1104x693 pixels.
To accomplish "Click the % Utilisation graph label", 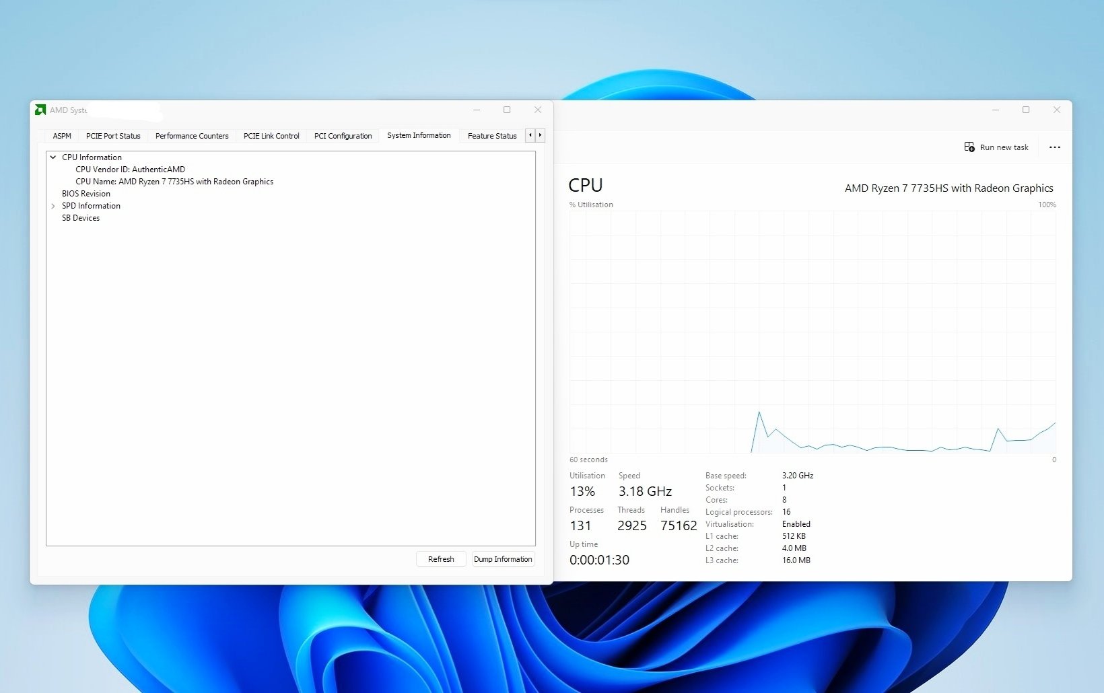I will pyautogui.click(x=591, y=205).
